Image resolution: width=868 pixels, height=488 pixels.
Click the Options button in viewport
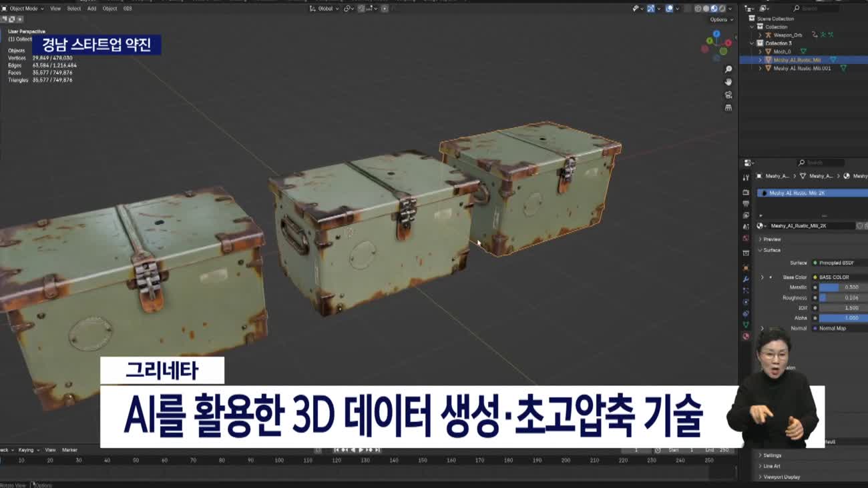pos(720,19)
